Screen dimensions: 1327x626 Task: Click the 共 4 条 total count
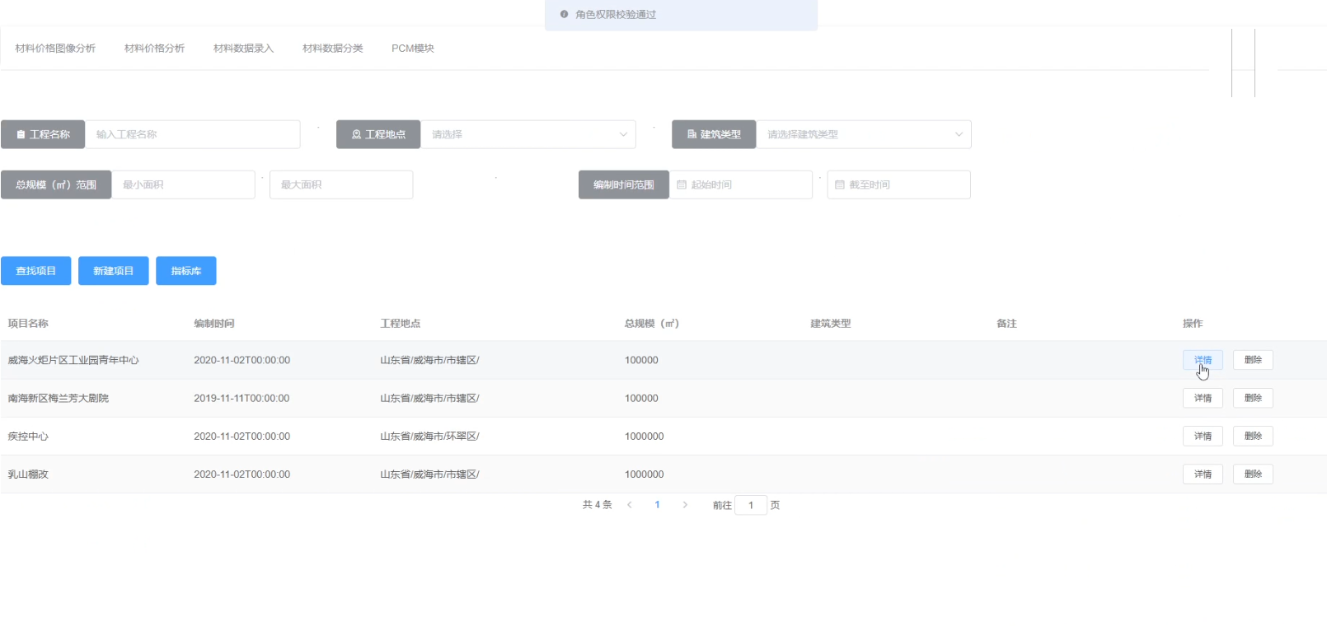(598, 505)
